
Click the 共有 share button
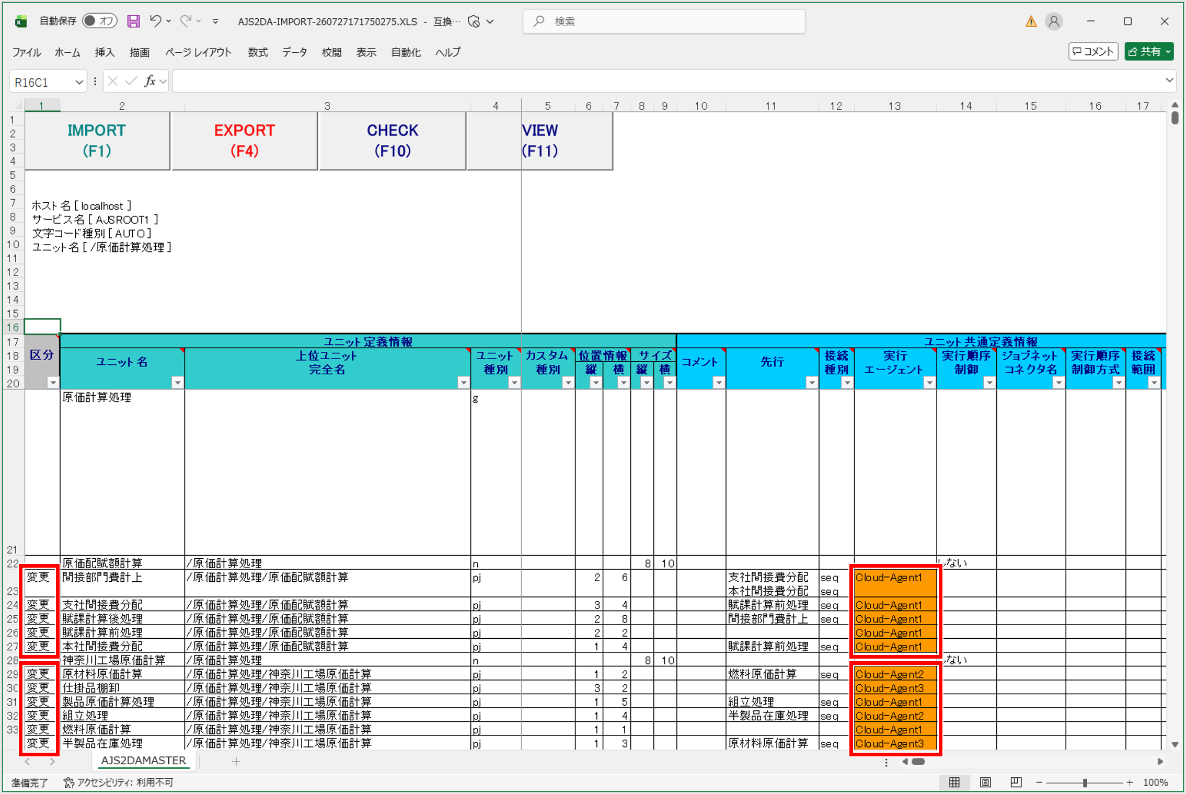[x=1149, y=51]
